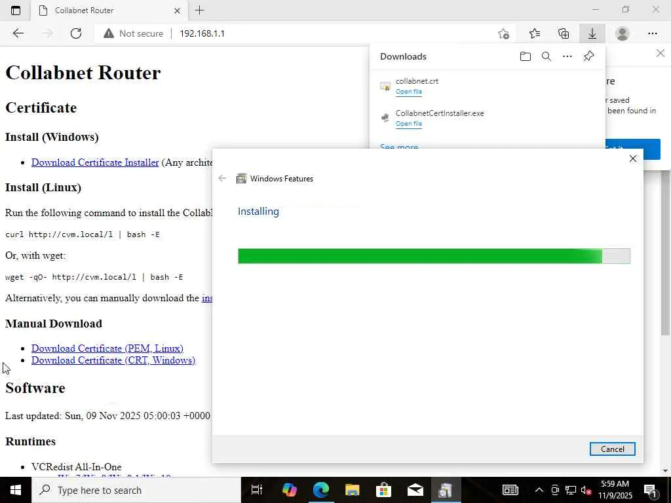Close the Collabnet Router tab
This screenshot has height=503, width=671.
(177, 10)
